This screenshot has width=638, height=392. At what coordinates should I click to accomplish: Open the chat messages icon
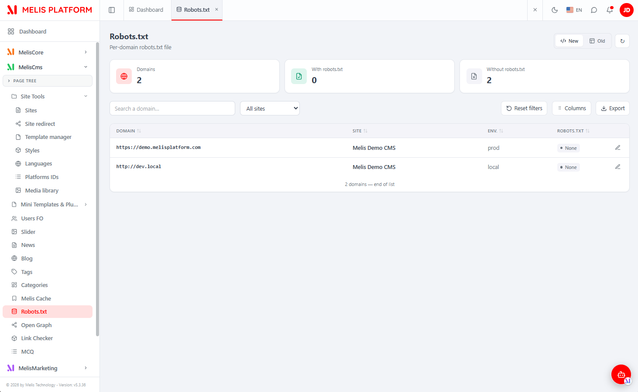coord(594,10)
